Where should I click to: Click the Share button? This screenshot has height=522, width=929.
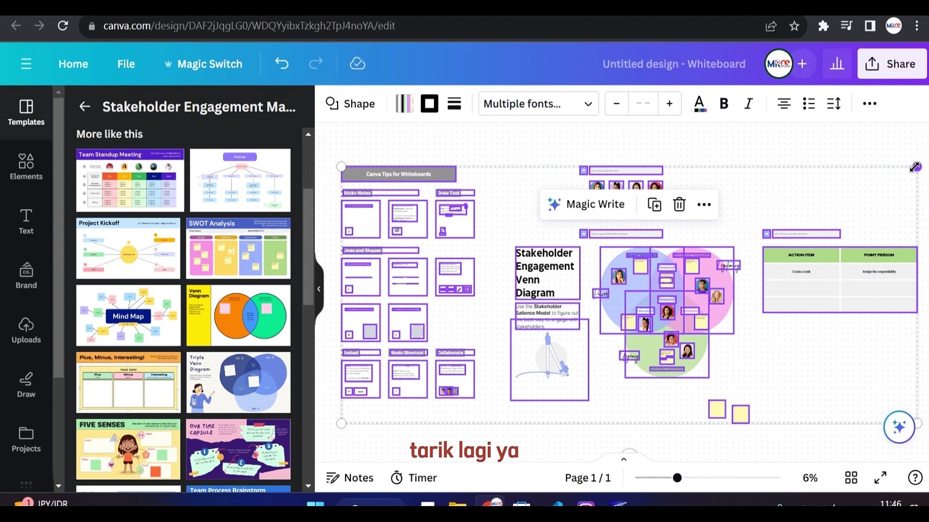tap(892, 63)
